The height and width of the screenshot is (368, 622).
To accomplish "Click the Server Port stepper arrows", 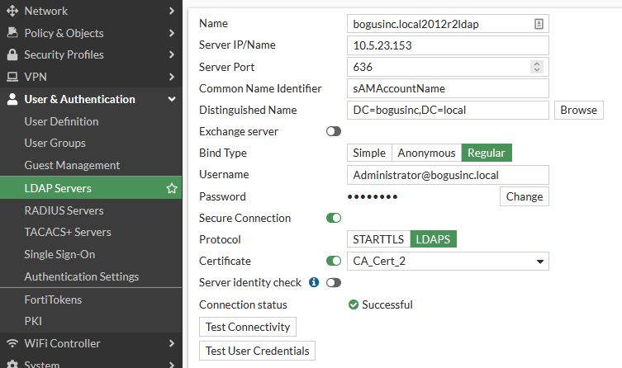I will click(537, 67).
